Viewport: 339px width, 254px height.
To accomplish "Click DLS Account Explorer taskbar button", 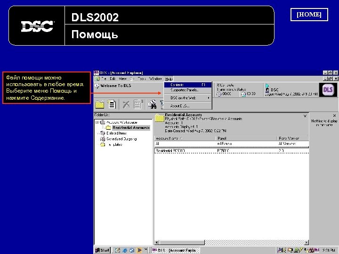I will pos(175,250).
